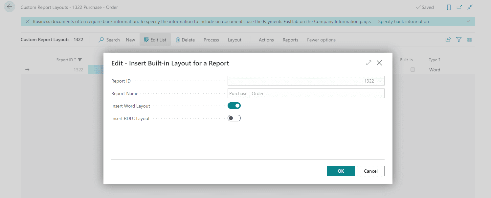Open the Report ID dropdown in the dialog
This screenshot has height=198, width=491.
tap(380, 81)
